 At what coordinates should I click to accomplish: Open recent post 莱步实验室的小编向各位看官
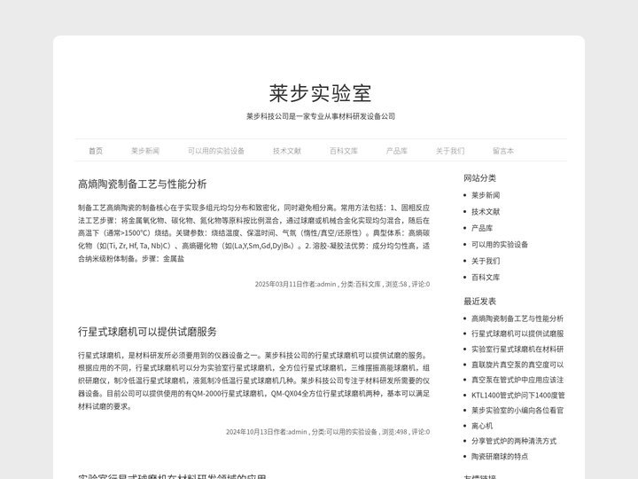[x=517, y=410]
